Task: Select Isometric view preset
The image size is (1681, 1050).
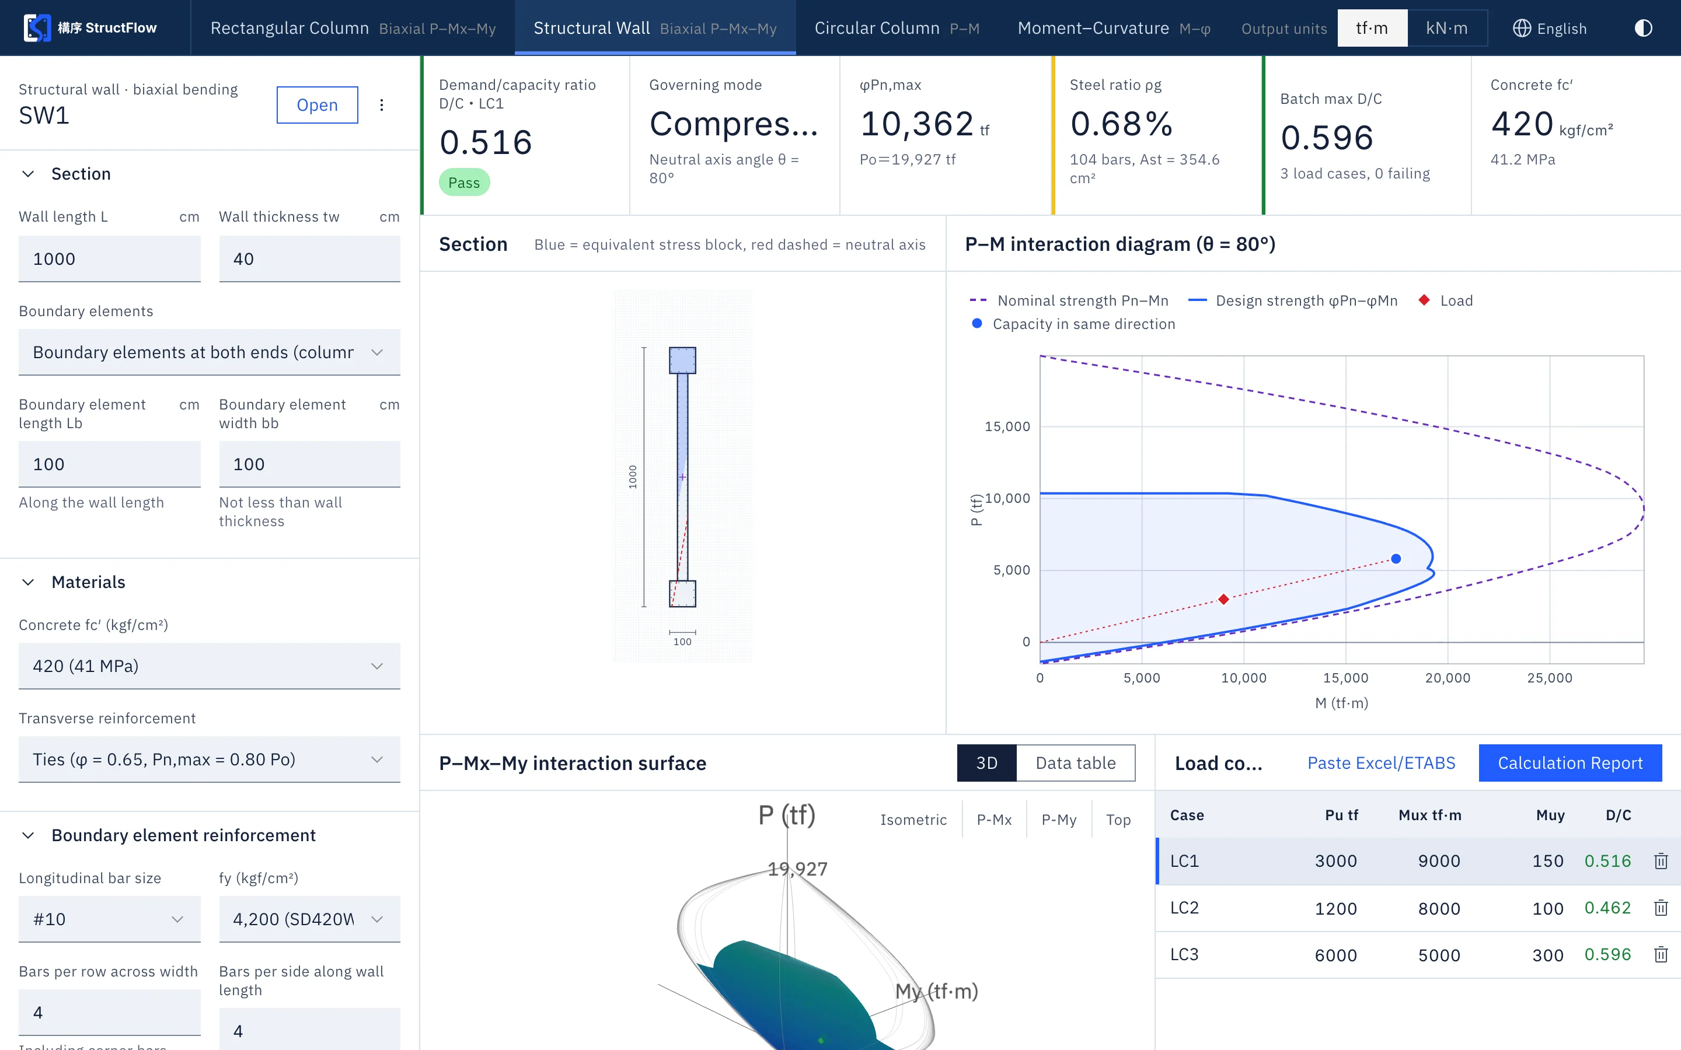Action: (913, 820)
